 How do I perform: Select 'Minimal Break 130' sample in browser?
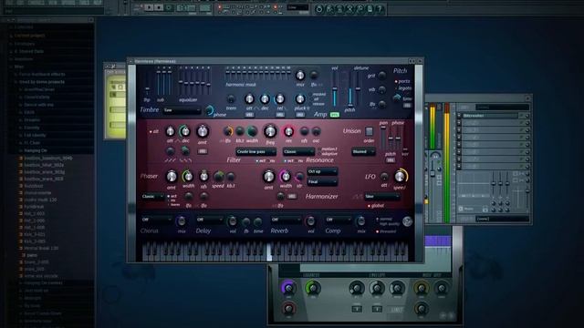click(x=41, y=248)
